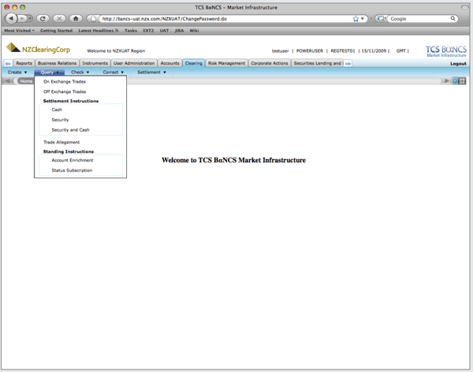The image size is (473, 372).
Task: Open the User Administration tab
Action: 134,63
